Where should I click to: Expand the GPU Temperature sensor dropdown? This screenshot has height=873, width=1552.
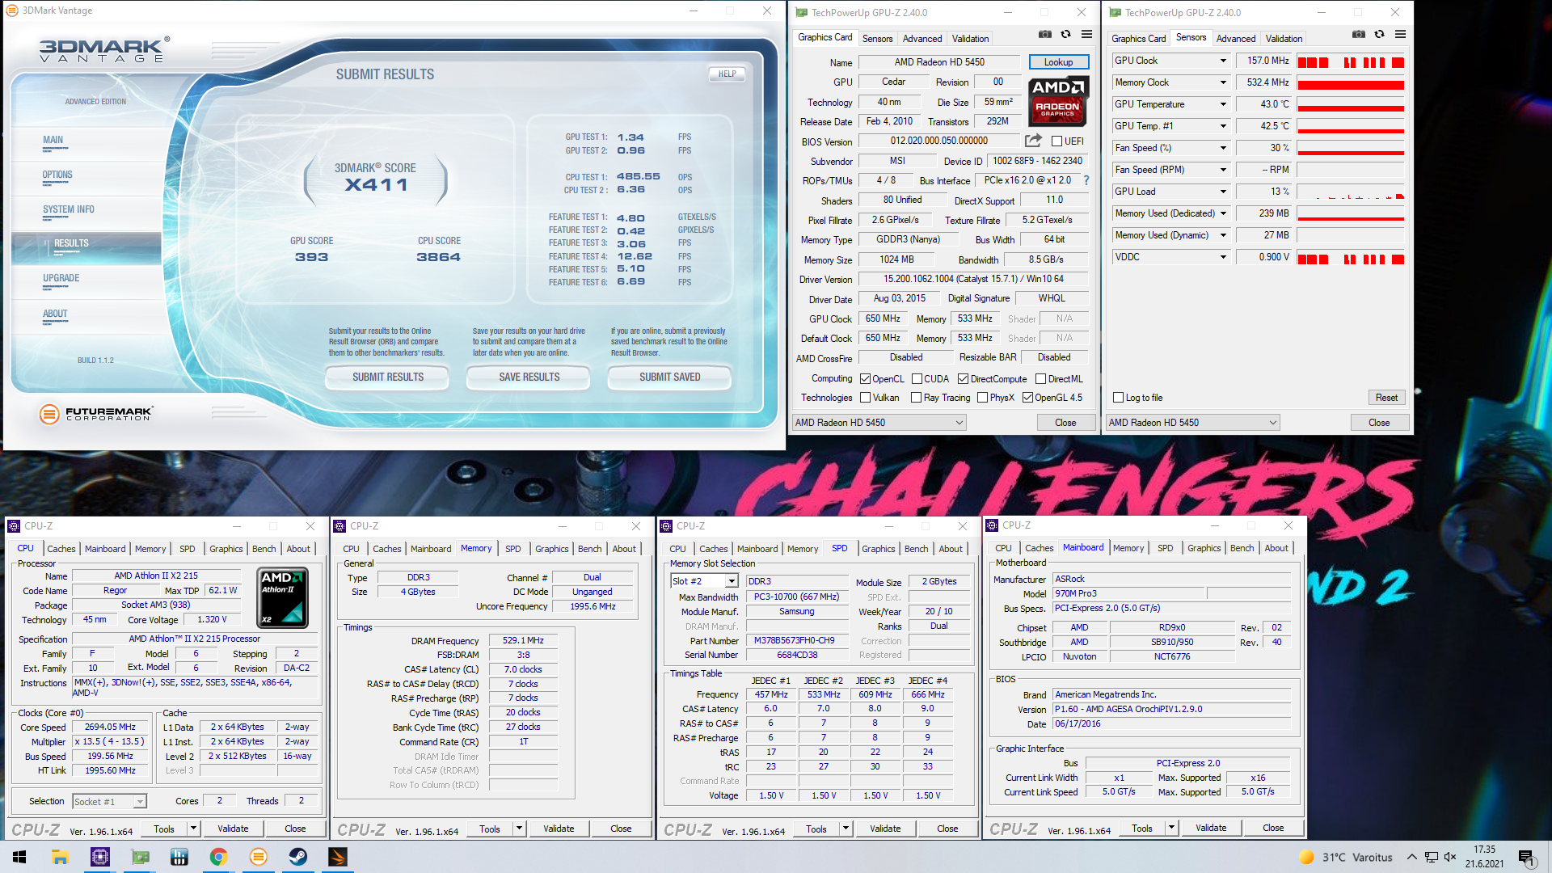[1223, 104]
